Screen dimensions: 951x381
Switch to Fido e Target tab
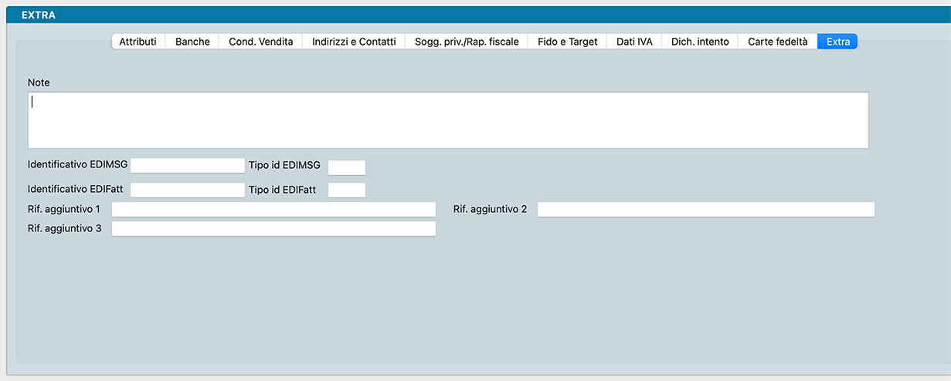pos(567,42)
